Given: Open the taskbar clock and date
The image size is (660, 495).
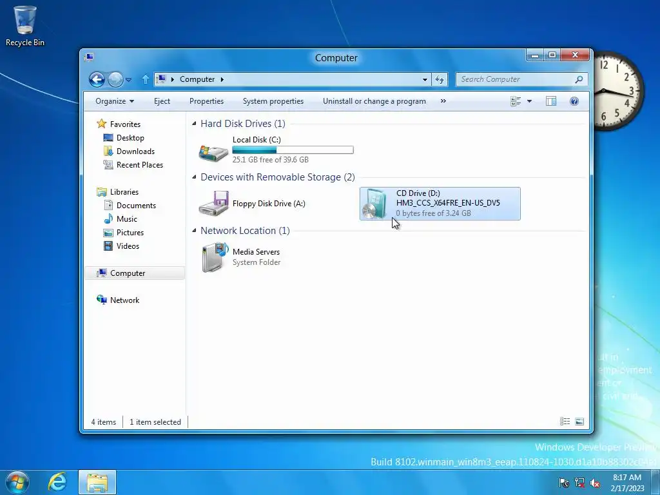Looking at the screenshot, I should click(627, 482).
